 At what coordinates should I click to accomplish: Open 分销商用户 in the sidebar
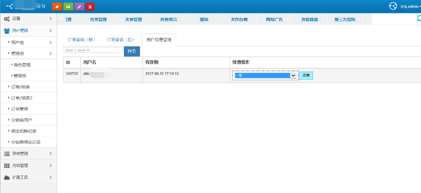coord(22,120)
